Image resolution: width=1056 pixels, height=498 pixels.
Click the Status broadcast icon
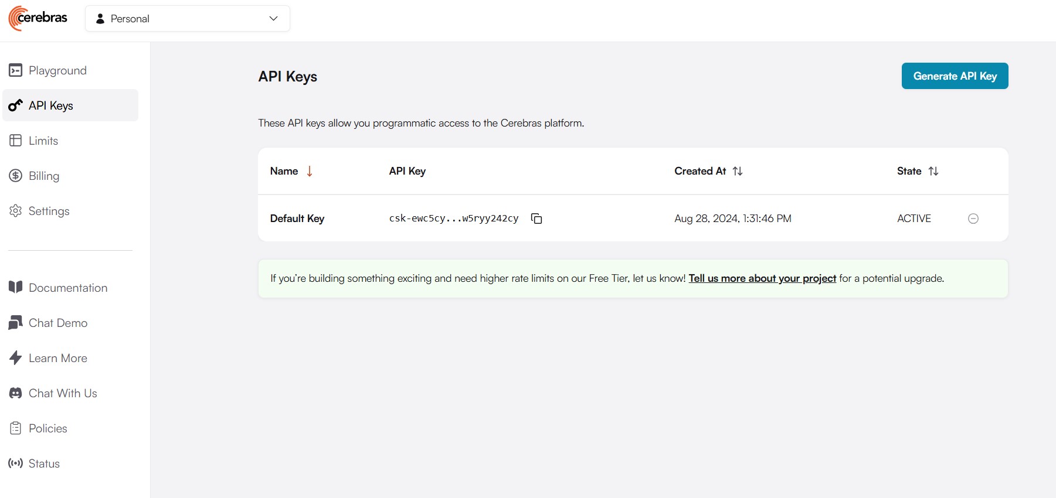16,463
